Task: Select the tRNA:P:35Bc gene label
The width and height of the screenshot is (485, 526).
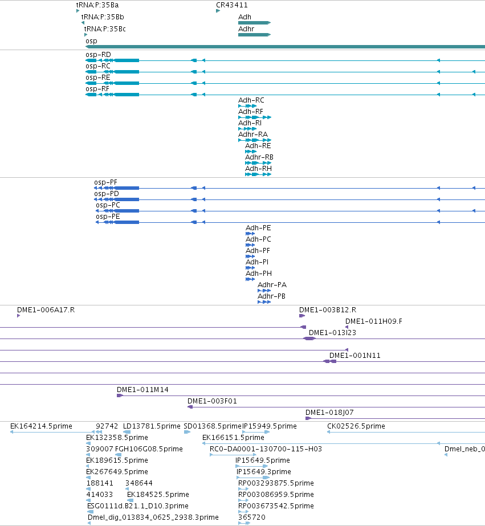Action: coord(105,29)
